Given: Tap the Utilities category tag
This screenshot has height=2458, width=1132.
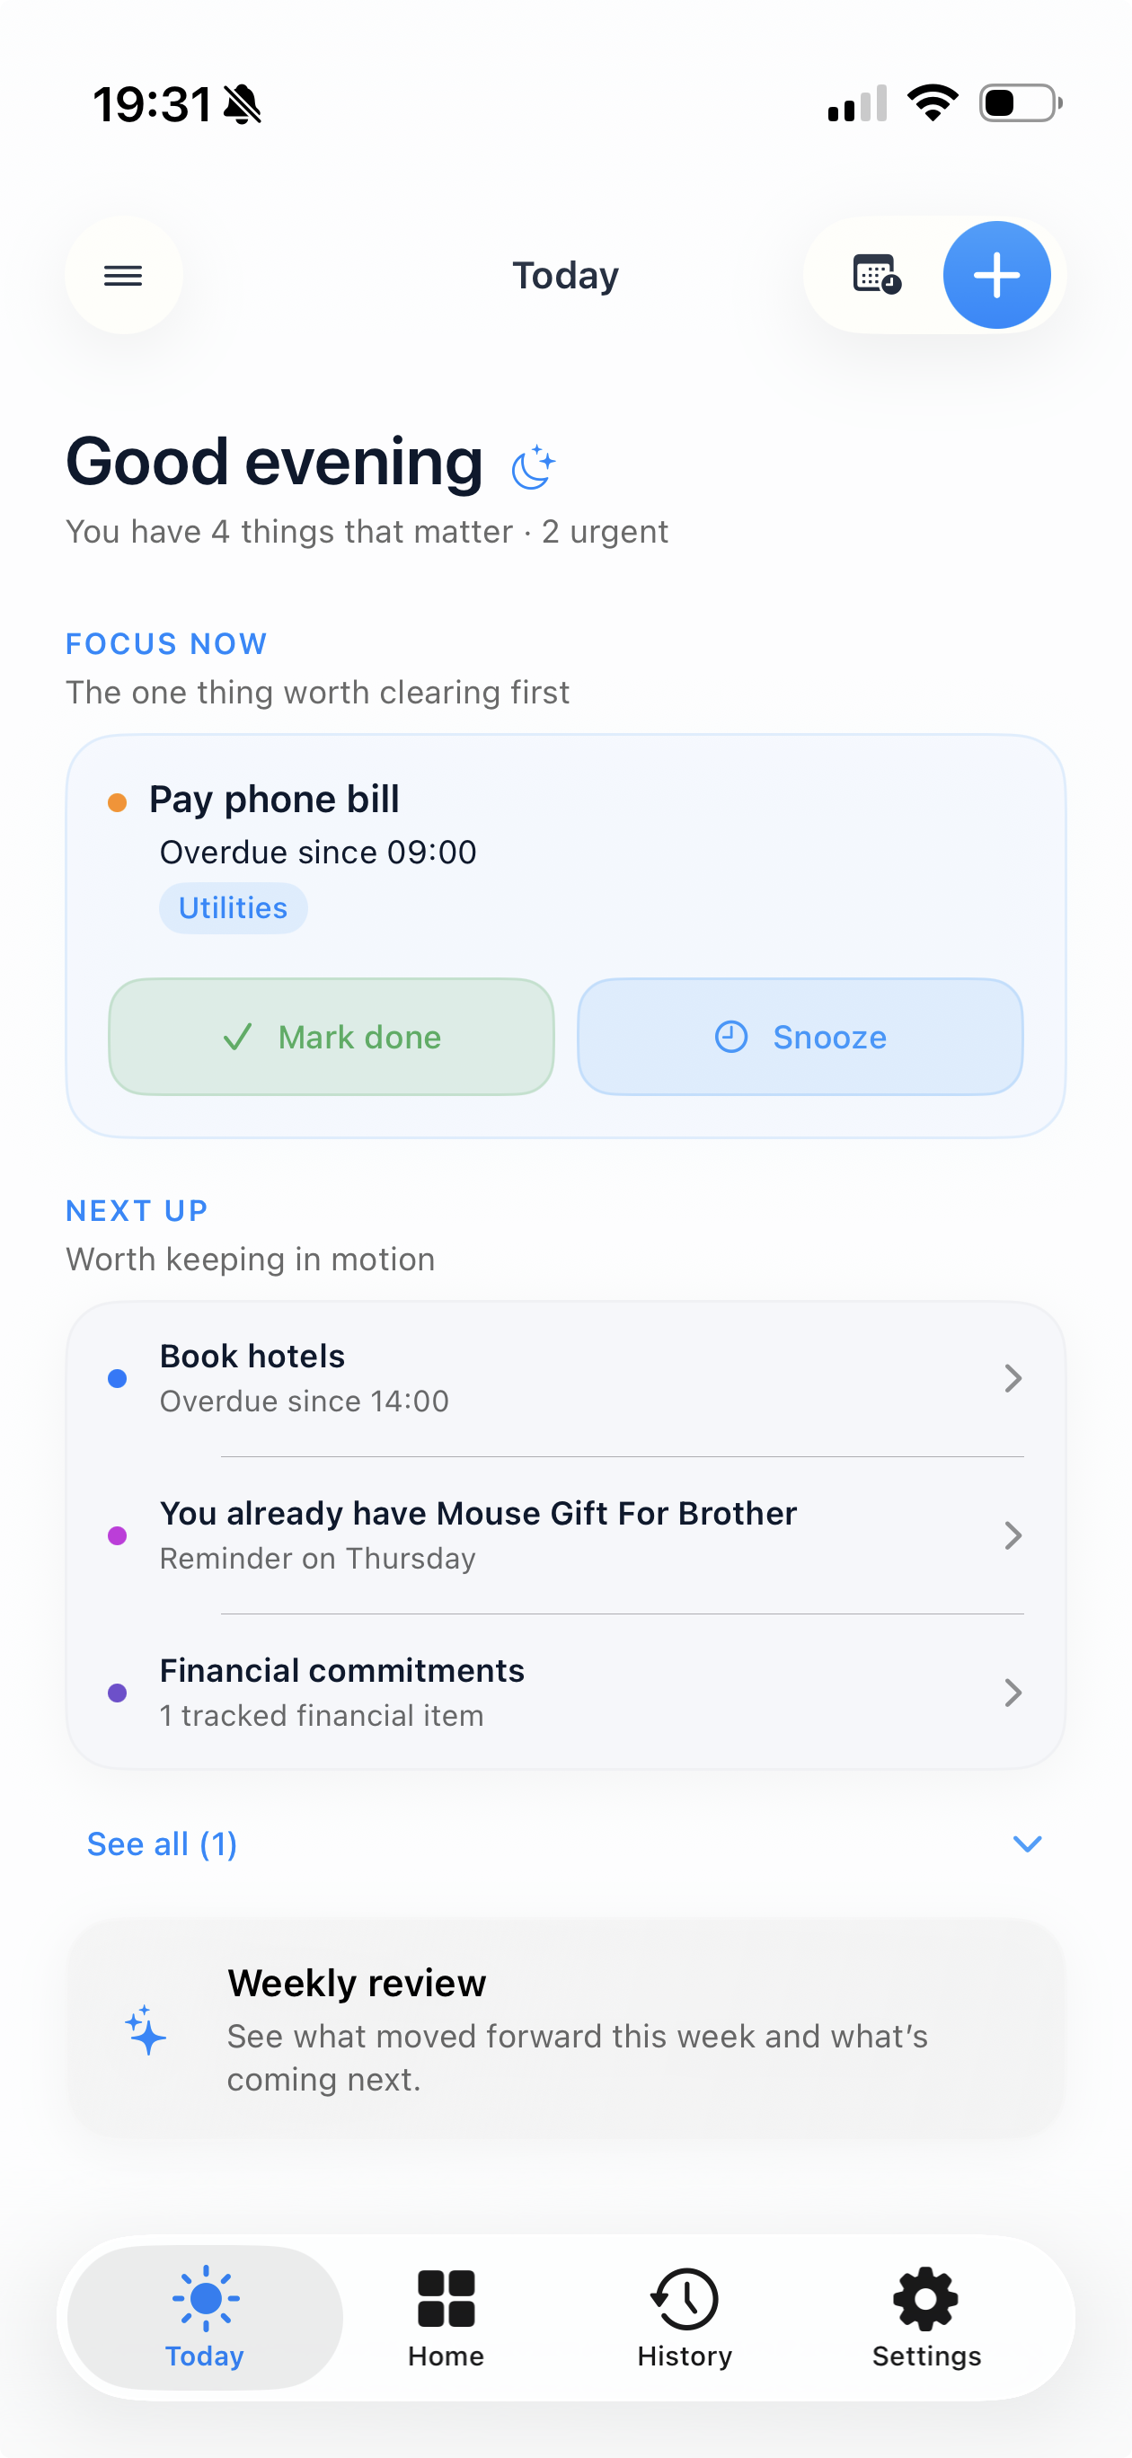Looking at the screenshot, I should [233, 907].
